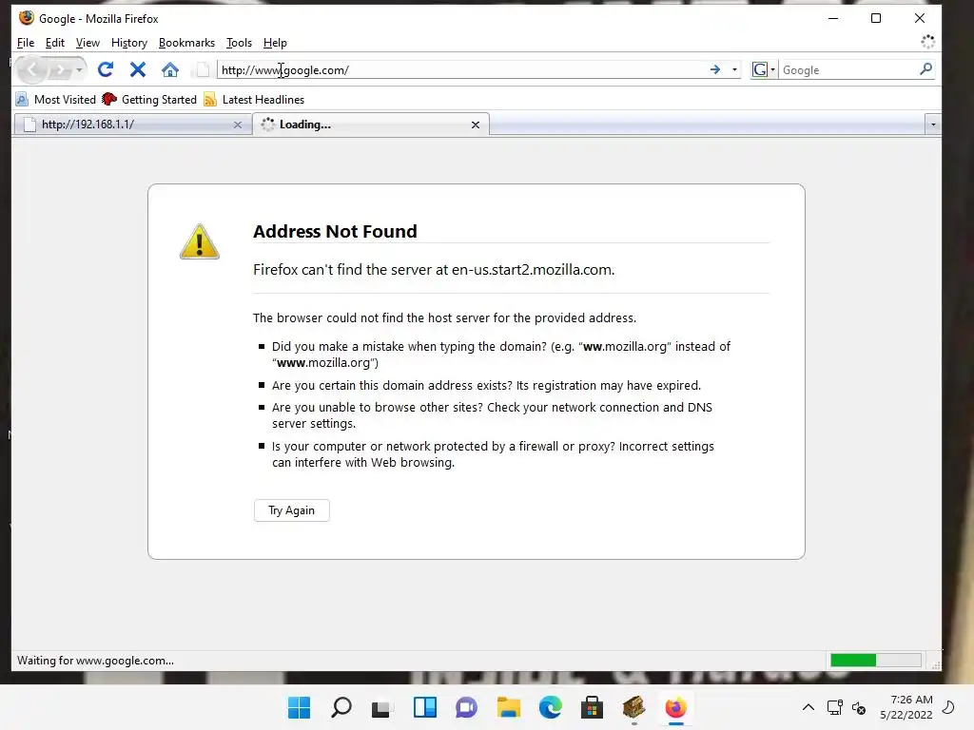Open the History menu
The height and width of the screenshot is (730, 974).
click(129, 43)
